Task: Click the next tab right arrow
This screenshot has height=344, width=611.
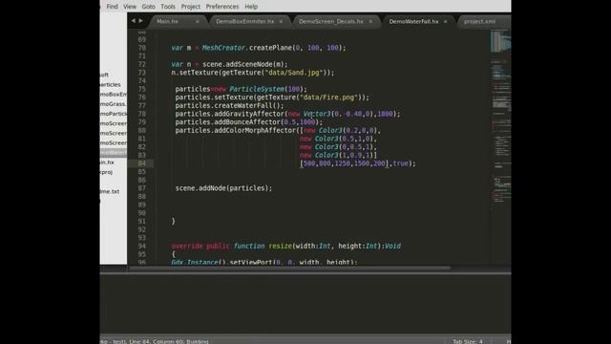Action: tap(140, 21)
